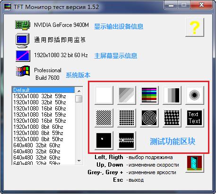Open the grayscale vertical bars test
This screenshot has height=194, width=216.
(172, 95)
